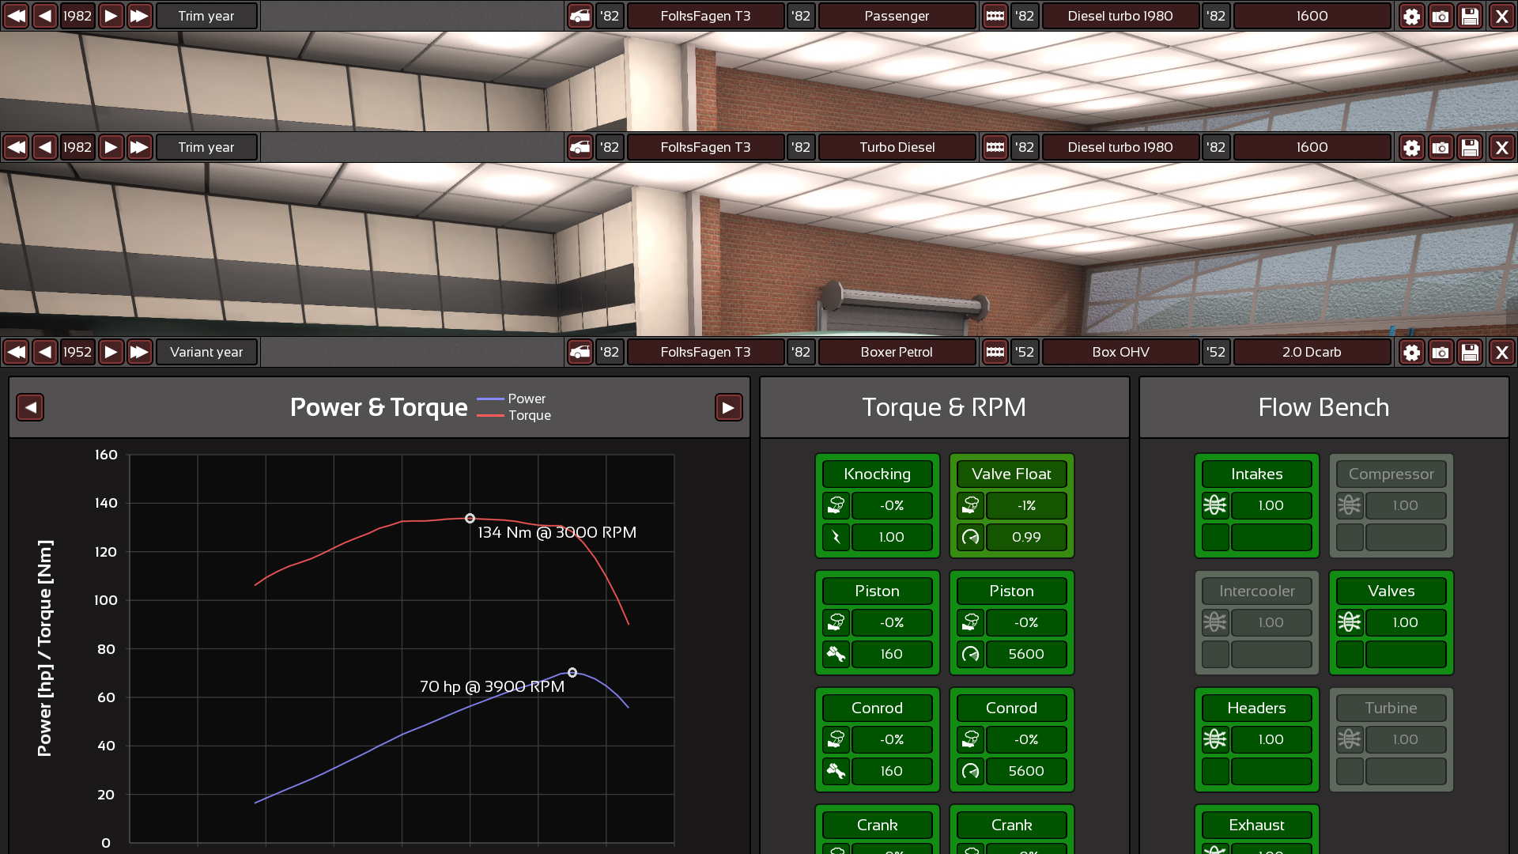
Task: Click the Variant year button
Action: (x=206, y=352)
